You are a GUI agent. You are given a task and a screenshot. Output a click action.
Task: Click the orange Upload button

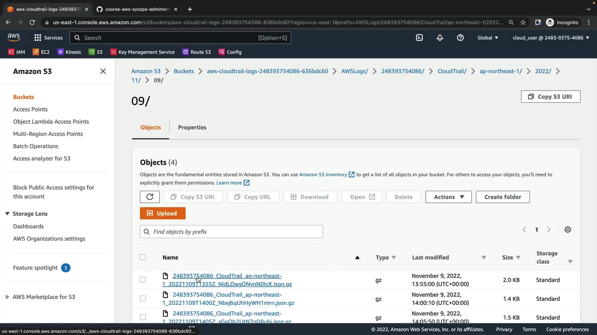(163, 213)
